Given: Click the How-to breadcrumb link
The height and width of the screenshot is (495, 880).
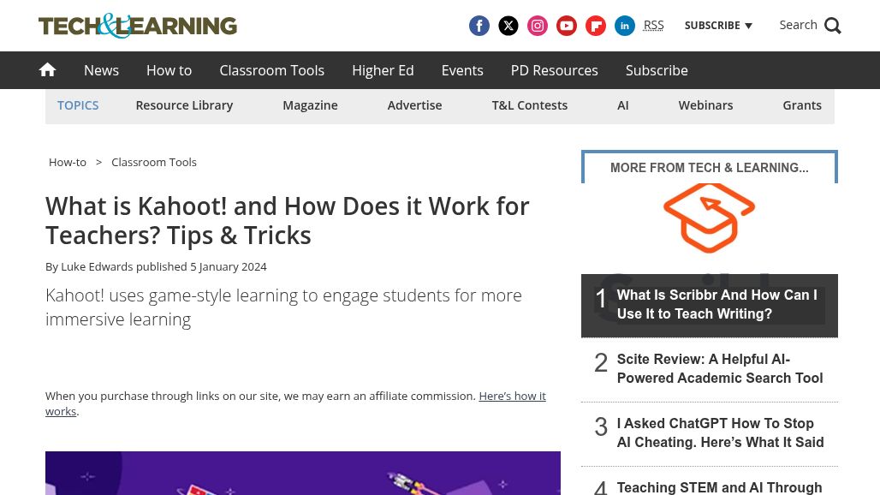Looking at the screenshot, I should pyautogui.click(x=68, y=162).
